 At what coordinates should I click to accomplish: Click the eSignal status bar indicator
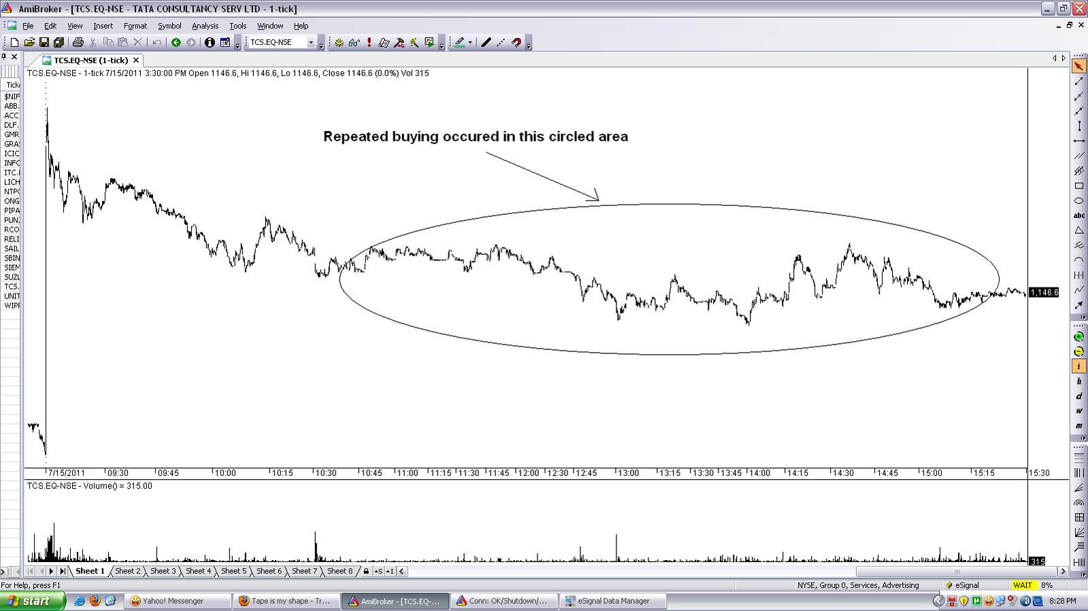click(x=963, y=585)
